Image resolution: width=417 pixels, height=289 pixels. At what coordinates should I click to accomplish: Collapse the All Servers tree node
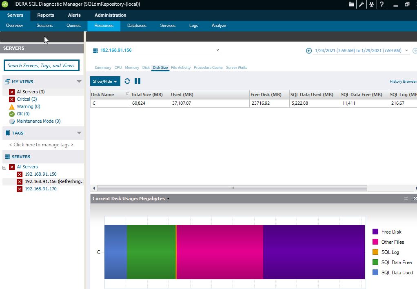point(4,168)
